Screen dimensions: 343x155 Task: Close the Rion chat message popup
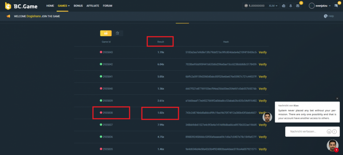coord(337,99)
